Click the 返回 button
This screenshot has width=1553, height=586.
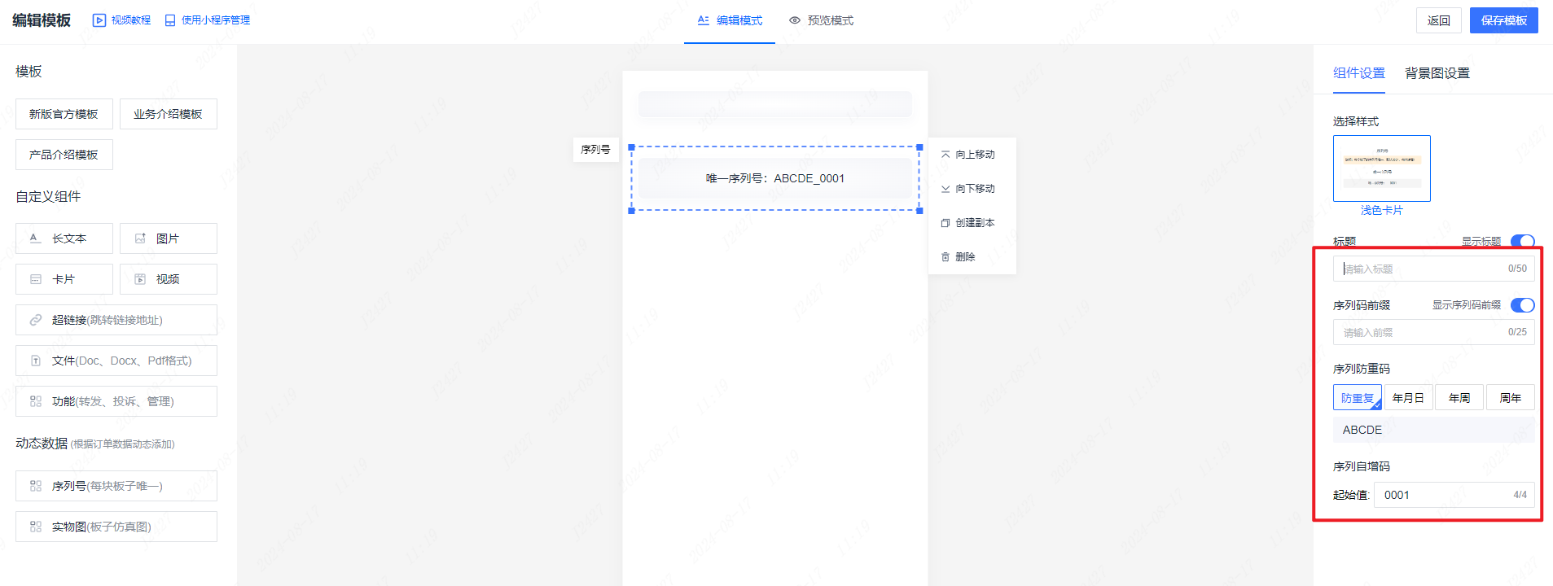pos(1438,20)
